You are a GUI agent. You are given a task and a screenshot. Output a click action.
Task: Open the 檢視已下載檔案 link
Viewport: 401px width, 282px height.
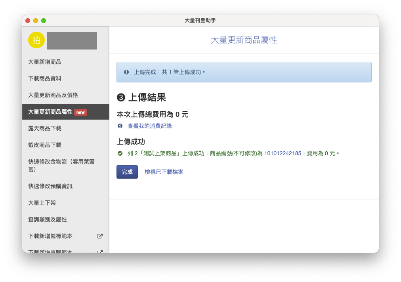pyautogui.click(x=164, y=172)
